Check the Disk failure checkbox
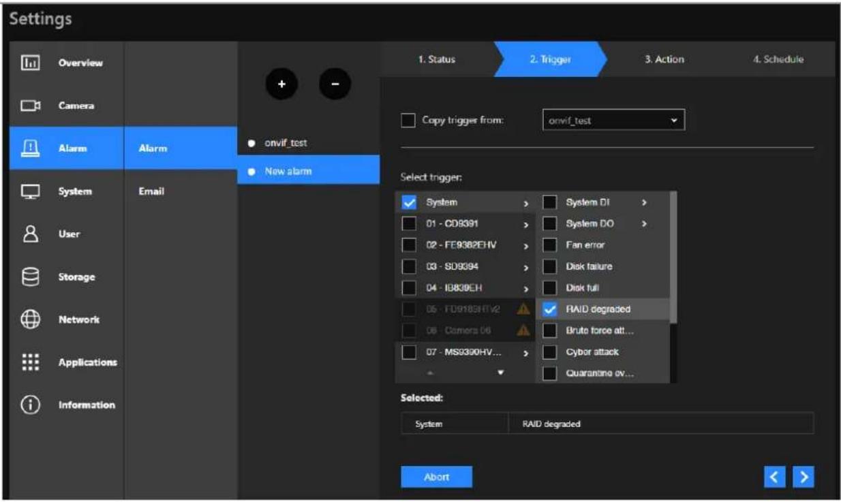The height and width of the screenshot is (502, 841). click(550, 266)
